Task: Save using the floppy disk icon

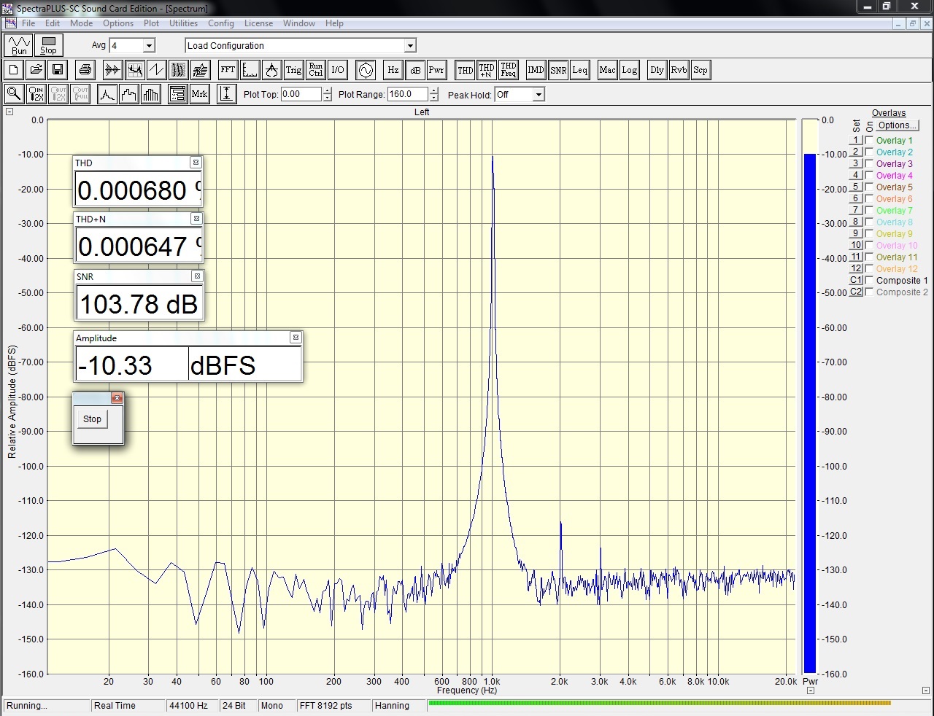Action: click(58, 70)
